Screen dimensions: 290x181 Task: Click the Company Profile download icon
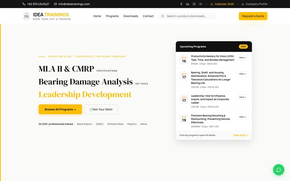pyautogui.click(x=242, y=4)
